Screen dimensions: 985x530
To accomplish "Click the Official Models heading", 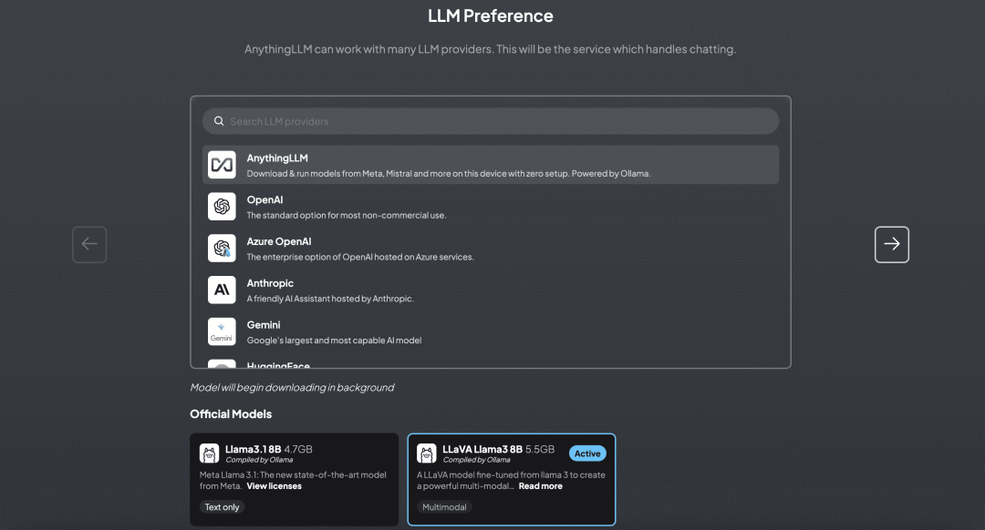I will tap(231, 414).
